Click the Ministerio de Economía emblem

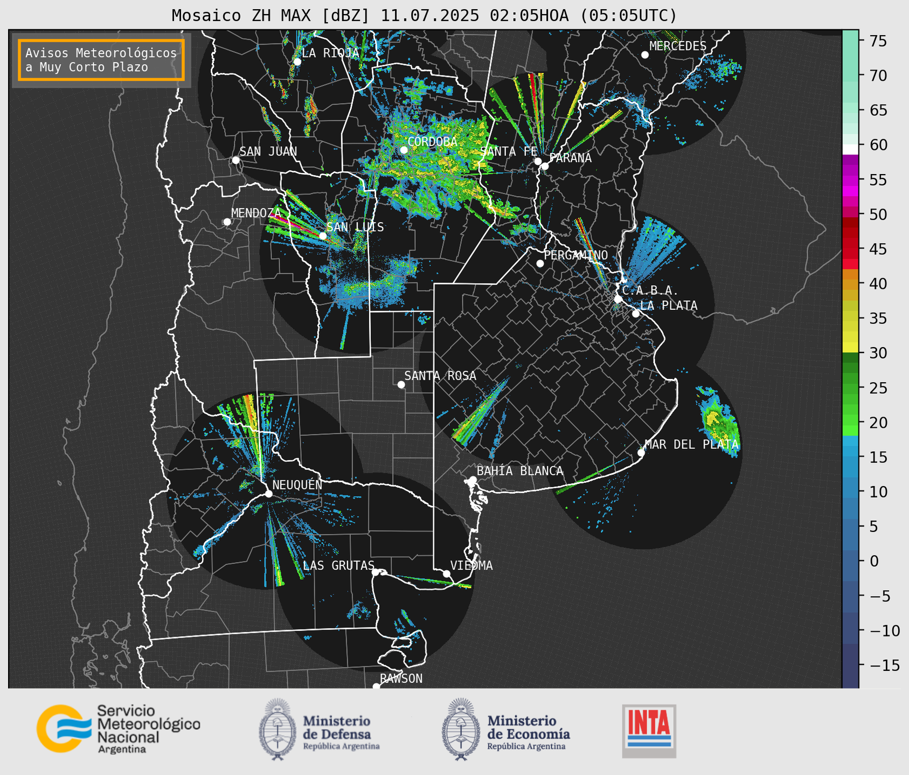tap(461, 729)
